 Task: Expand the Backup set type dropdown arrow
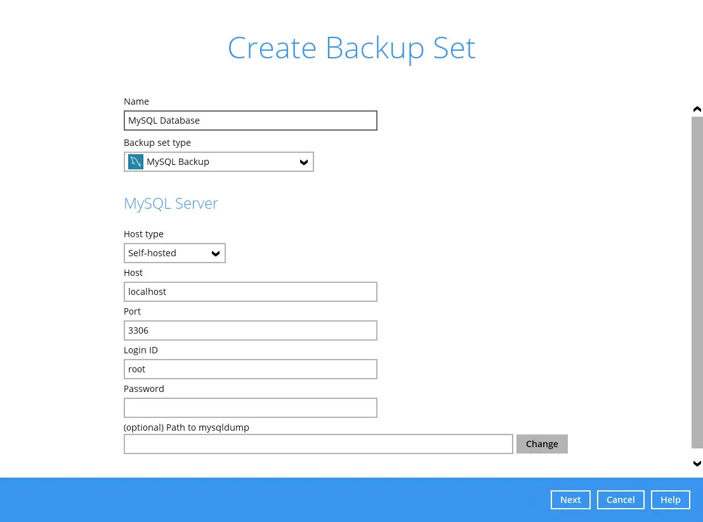[x=304, y=162]
